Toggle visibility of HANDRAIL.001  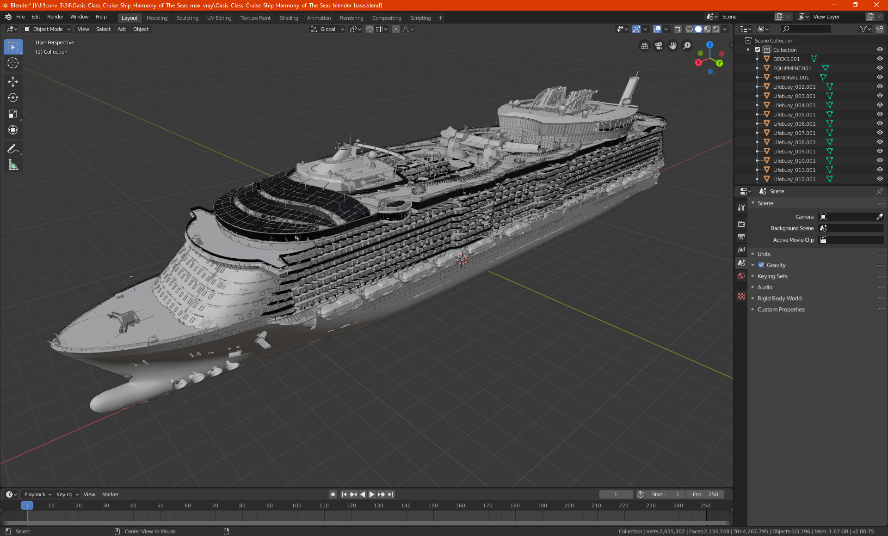[880, 78]
